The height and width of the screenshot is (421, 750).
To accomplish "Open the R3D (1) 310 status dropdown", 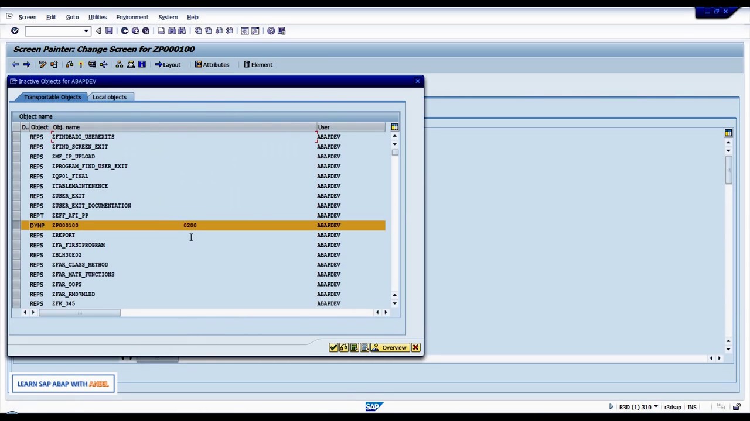I will [x=656, y=407].
